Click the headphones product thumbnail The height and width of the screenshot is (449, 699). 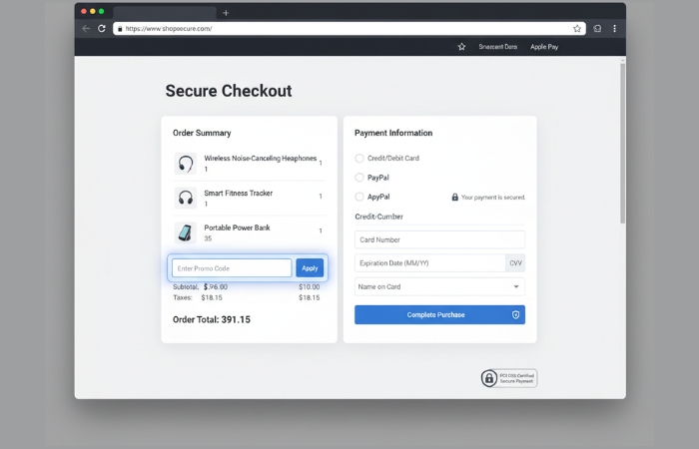pyautogui.click(x=186, y=164)
